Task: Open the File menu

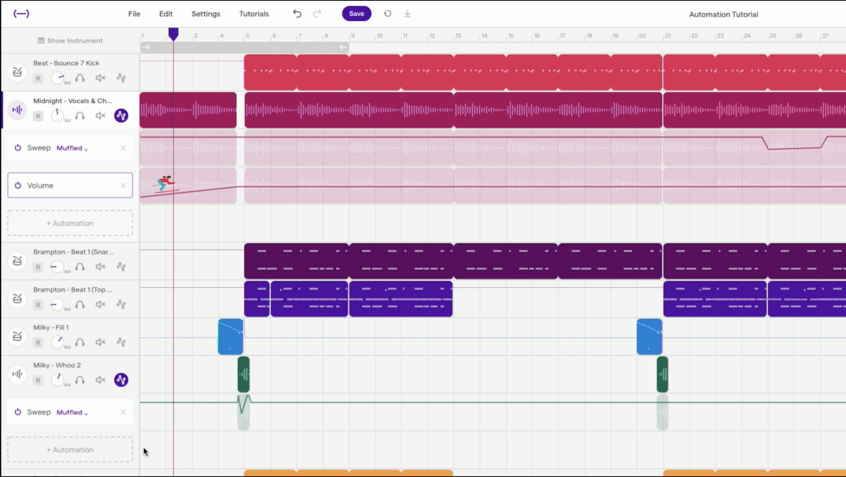Action: [134, 14]
